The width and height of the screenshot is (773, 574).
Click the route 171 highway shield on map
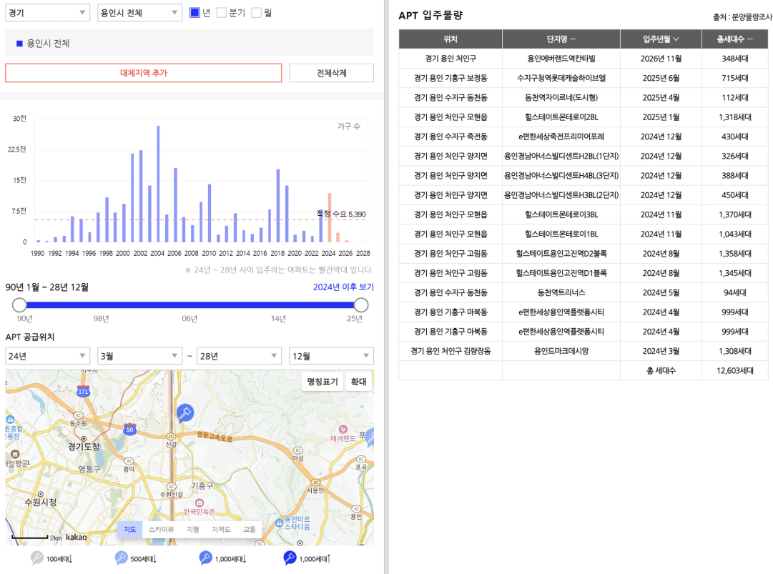[84, 391]
